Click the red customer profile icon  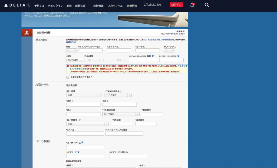pyautogui.click(x=27, y=33)
